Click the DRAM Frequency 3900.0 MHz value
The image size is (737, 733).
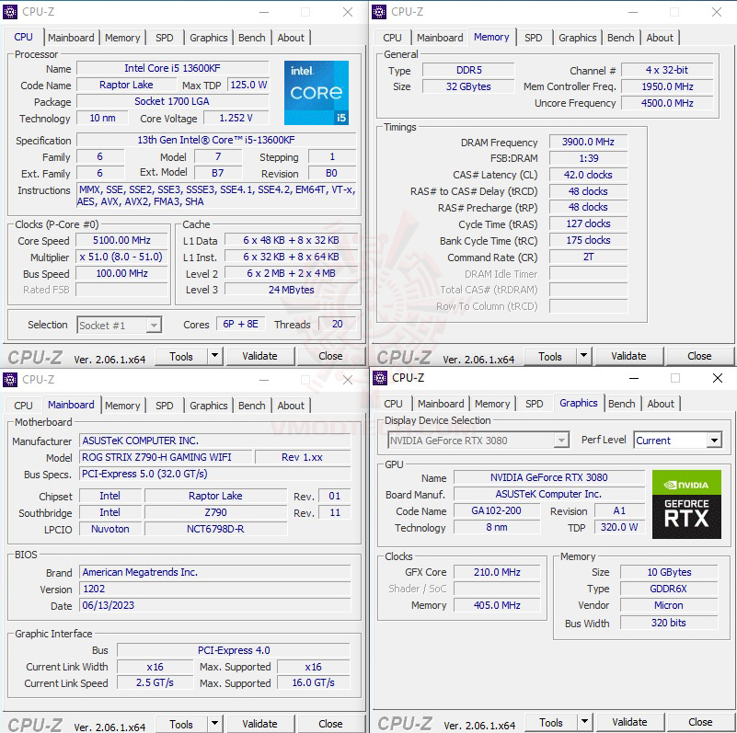tap(589, 142)
